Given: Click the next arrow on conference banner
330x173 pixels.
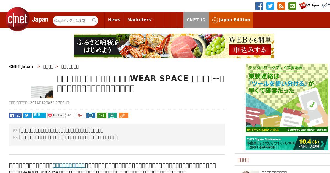Looking at the screenshot, I should pos(323,143).
